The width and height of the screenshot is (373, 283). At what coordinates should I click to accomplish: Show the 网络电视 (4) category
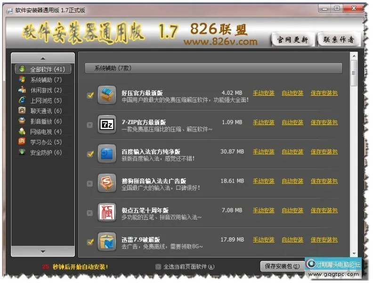tap(43, 132)
